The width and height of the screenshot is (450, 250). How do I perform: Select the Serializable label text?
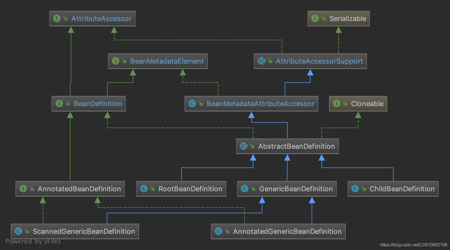pos(348,19)
